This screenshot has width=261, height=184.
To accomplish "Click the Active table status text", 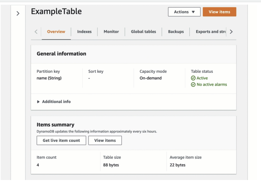I will click(202, 78).
